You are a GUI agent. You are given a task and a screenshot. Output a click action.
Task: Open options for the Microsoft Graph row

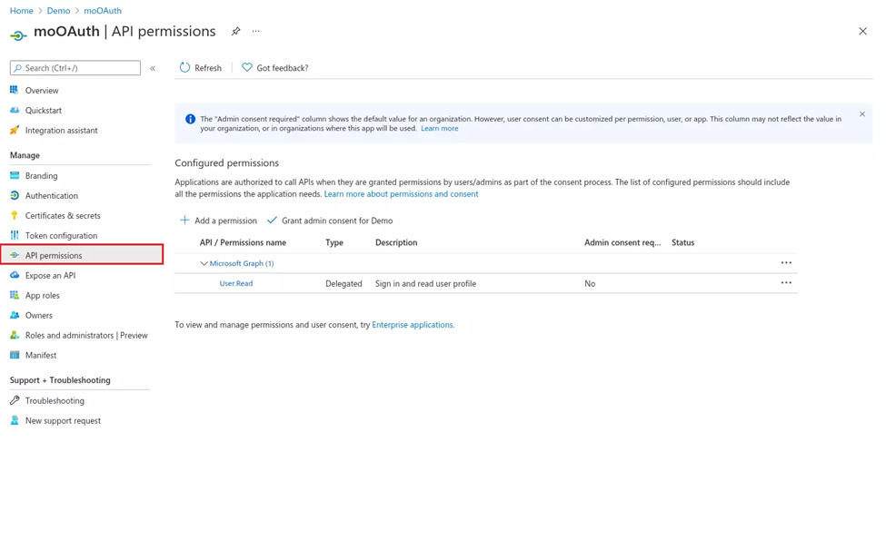pyautogui.click(x=786, y=263)
